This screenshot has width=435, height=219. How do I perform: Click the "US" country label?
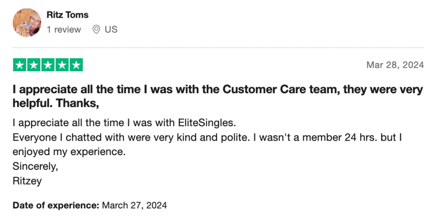pos(111,29)
